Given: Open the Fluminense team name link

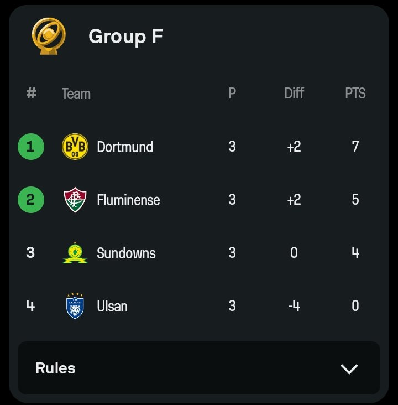Looking at the screenshot, I should (x=128, y=200).
